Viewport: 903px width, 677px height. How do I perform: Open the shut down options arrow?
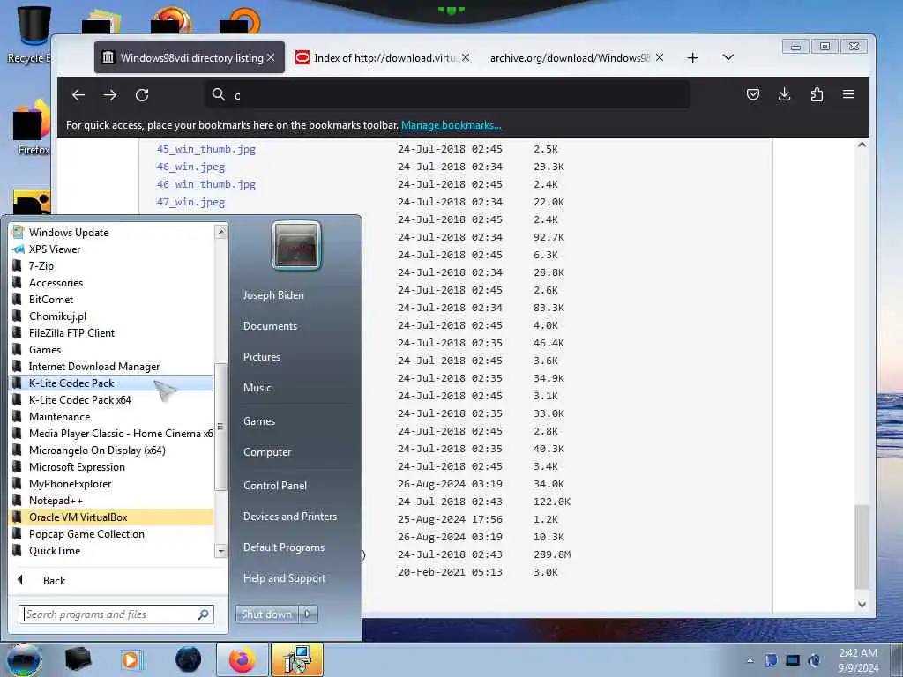308,614
